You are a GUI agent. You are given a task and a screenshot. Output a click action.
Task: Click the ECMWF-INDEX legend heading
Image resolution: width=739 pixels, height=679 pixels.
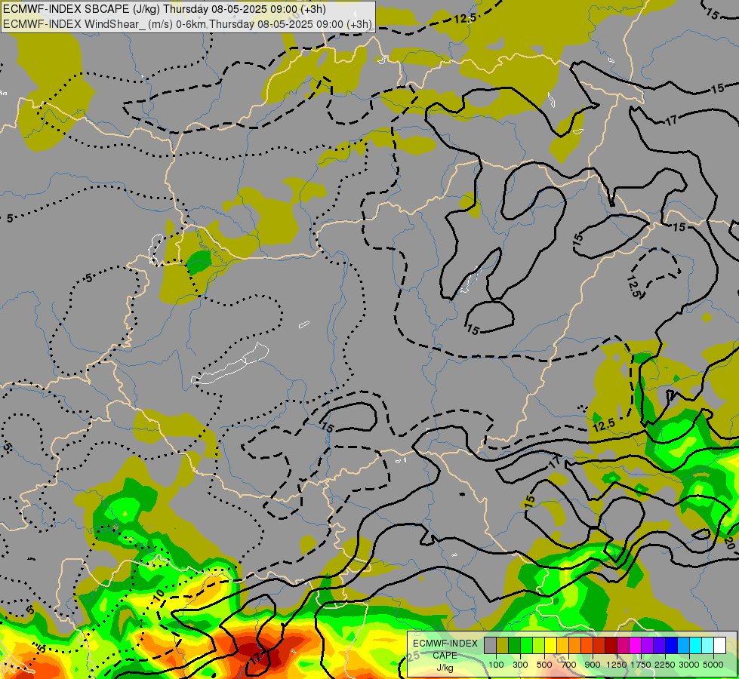(445, 644)
